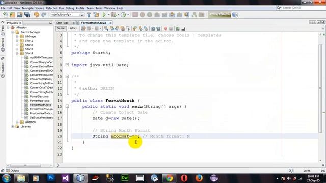Click the Build Project hammer icon
Image resolution: width=326 pixels, height=183 pixels.
click(x=89, y=15)
